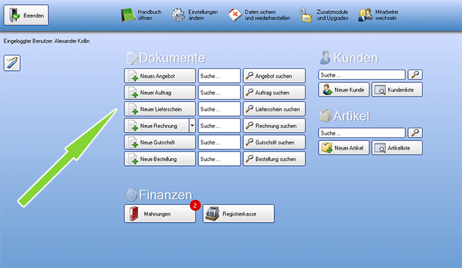Click Gutschrift suchen
Screen dimensions: 462x268
point(274,143)
